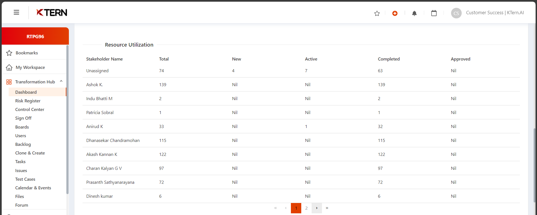Open Users page
This screenshot has height=215, width=537.
20,136
